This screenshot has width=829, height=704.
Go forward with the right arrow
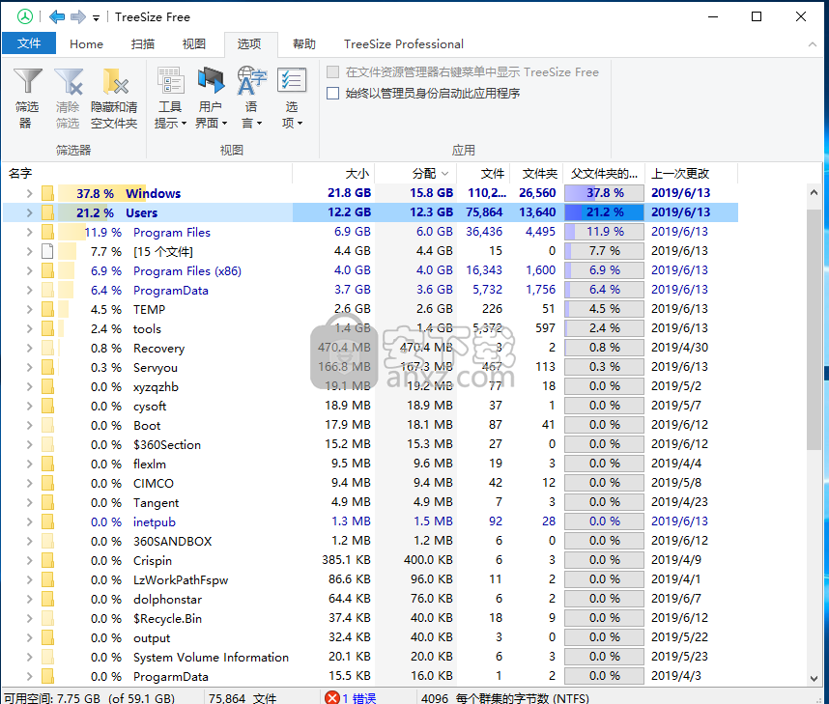click(78, 17)
